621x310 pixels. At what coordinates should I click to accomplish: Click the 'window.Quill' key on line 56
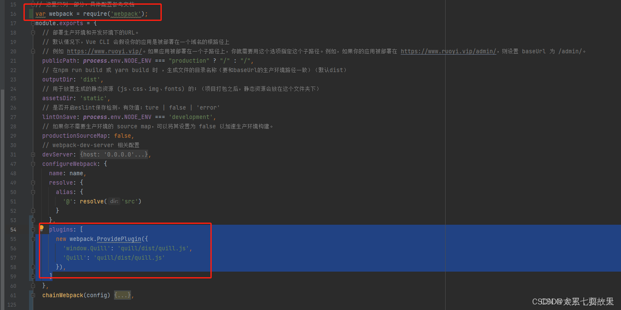[87, 248]
